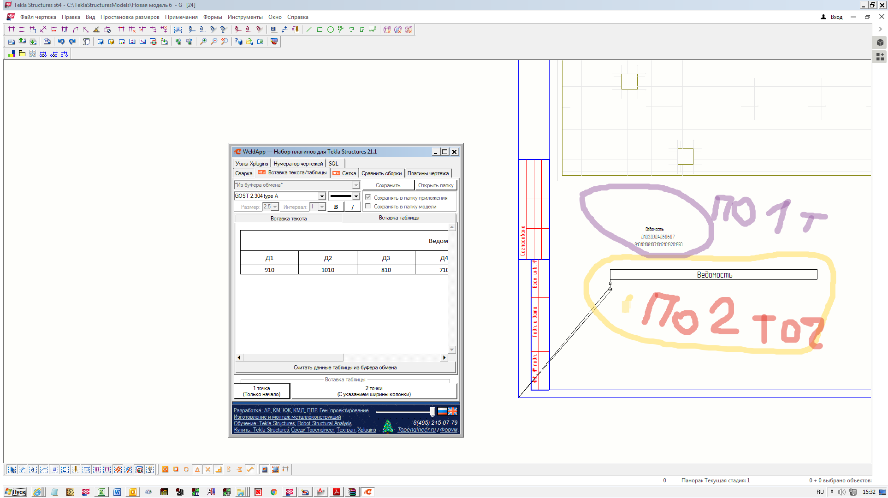Click the Topengineer.ru link
The height and width of the screenshot is (498, 888).
click(416, 430)
